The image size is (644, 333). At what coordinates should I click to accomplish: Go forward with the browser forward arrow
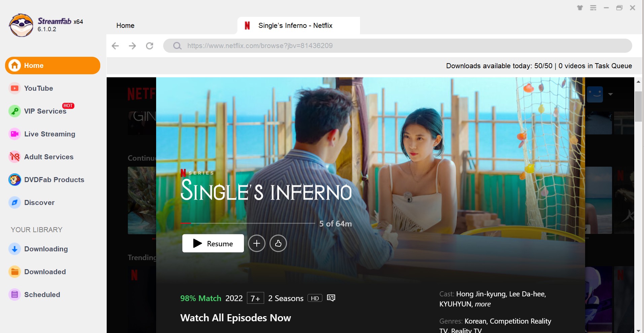coord(133,46)
